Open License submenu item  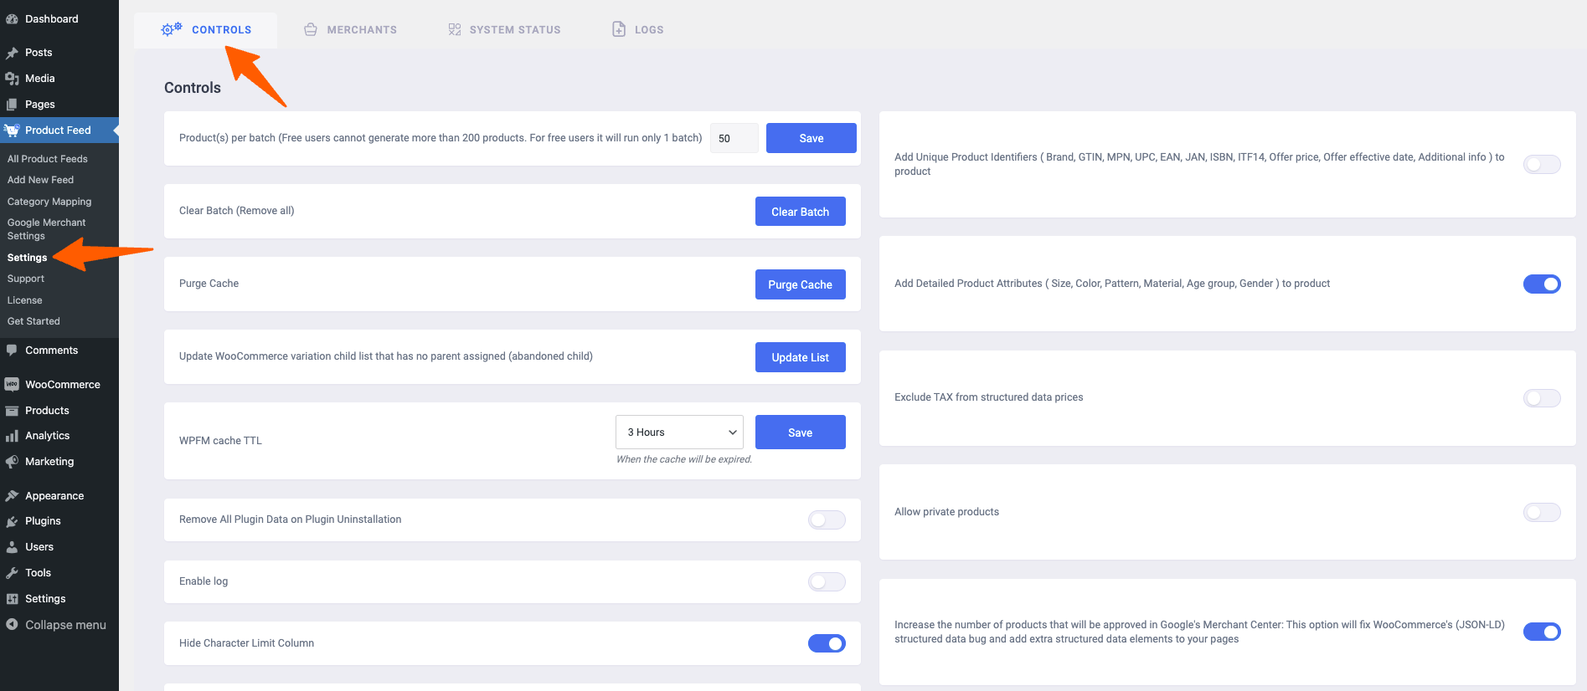24,300
